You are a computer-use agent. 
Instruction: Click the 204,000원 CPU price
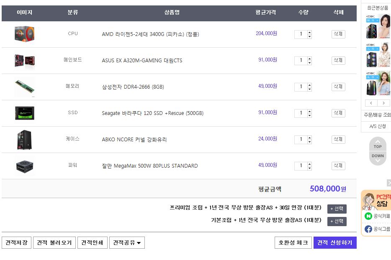(266, 33)
